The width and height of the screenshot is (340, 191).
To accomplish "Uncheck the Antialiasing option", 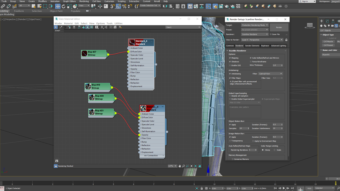I will click(x=230, y=74).
